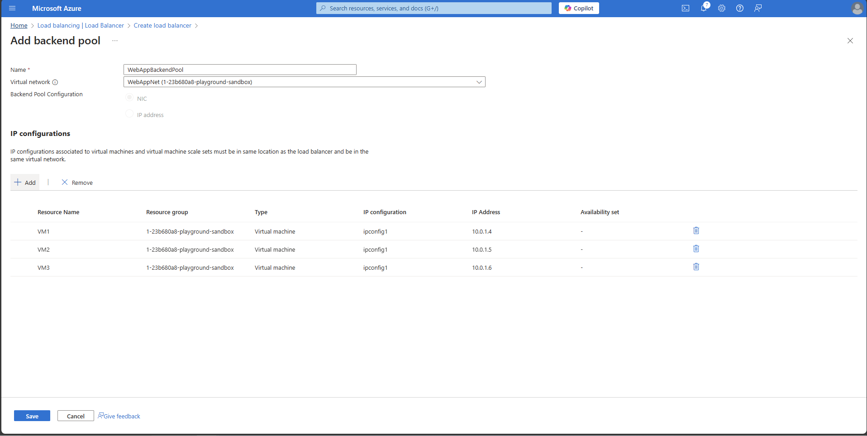This screenshot has width=867, height=436.
Task: Delete VM3 row with trash icon
Action: 696,267
